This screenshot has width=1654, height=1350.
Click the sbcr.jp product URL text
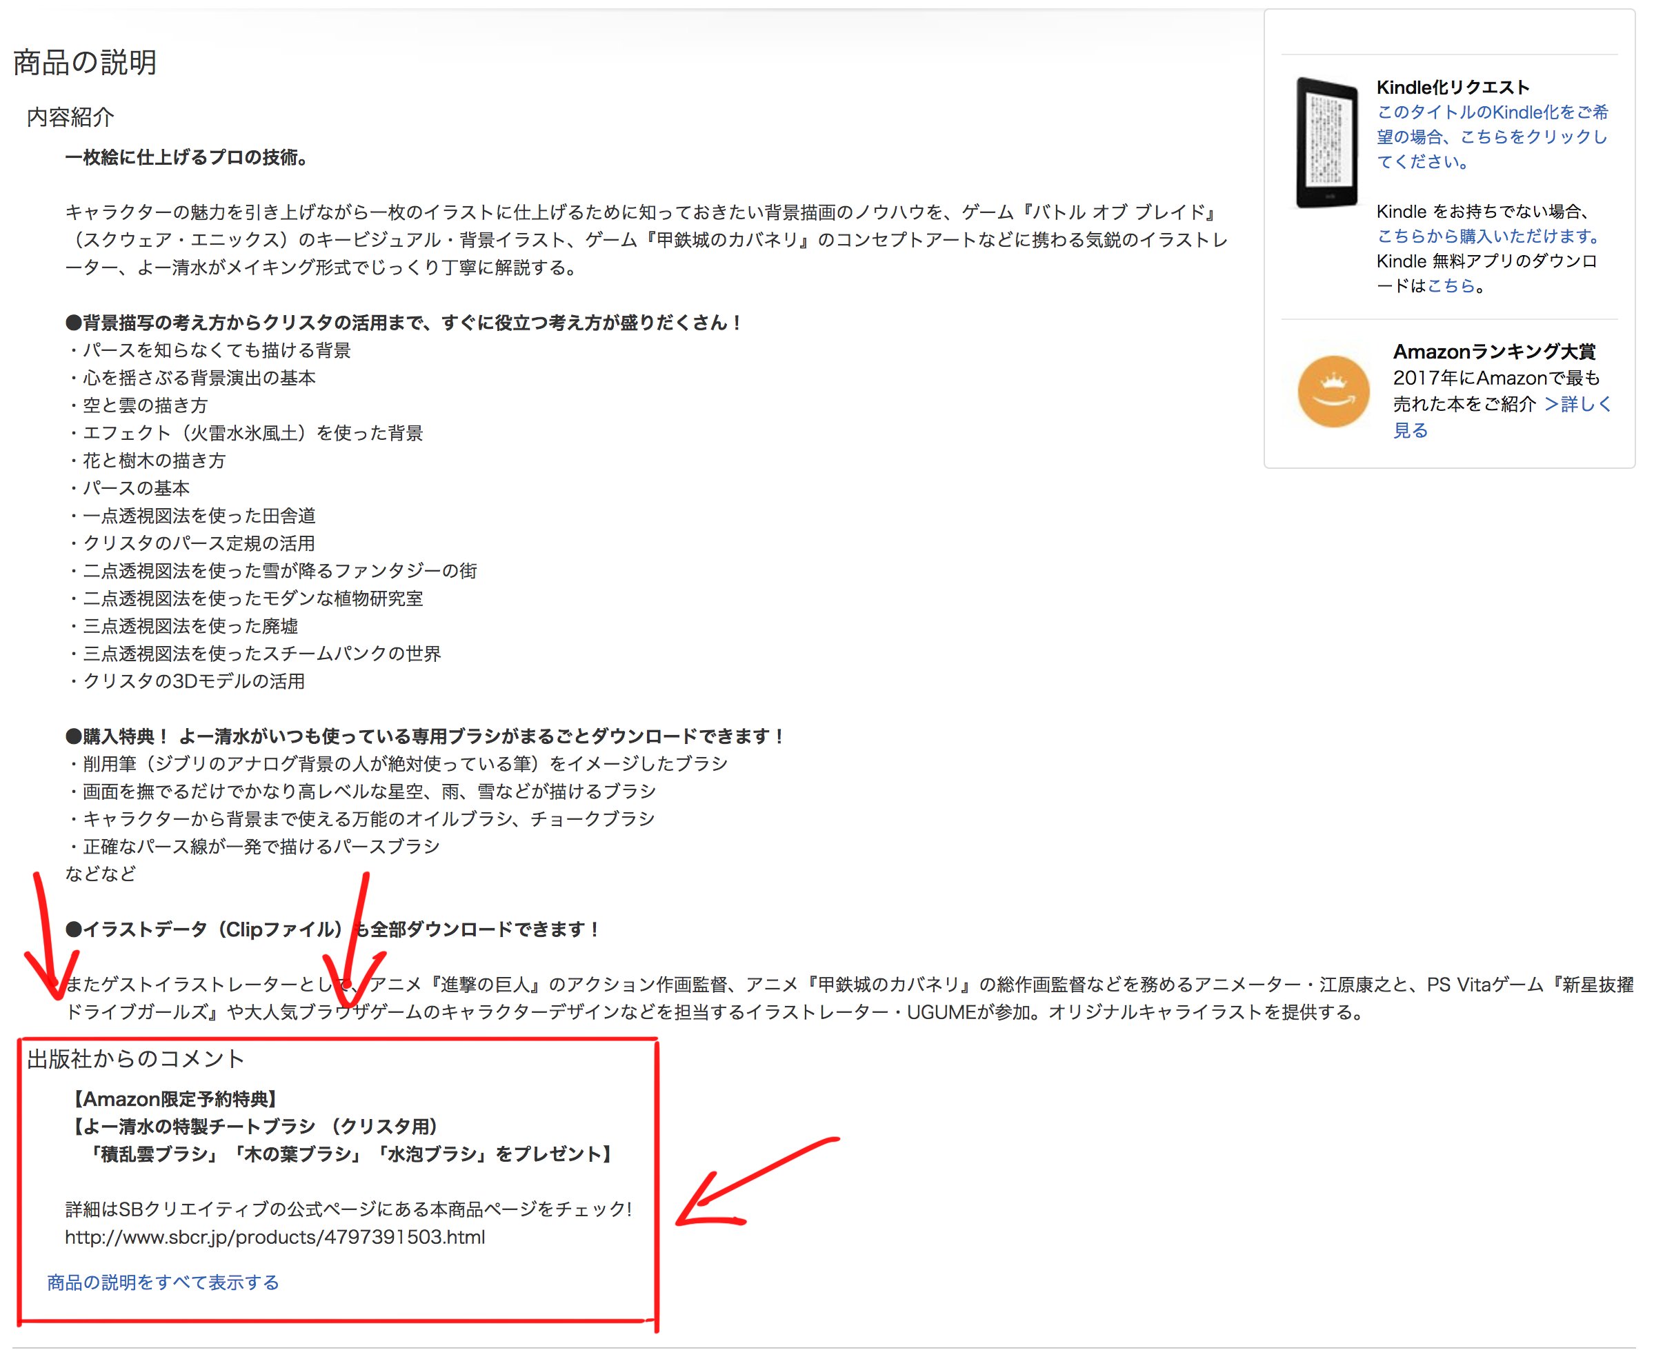pos(275,1237)
